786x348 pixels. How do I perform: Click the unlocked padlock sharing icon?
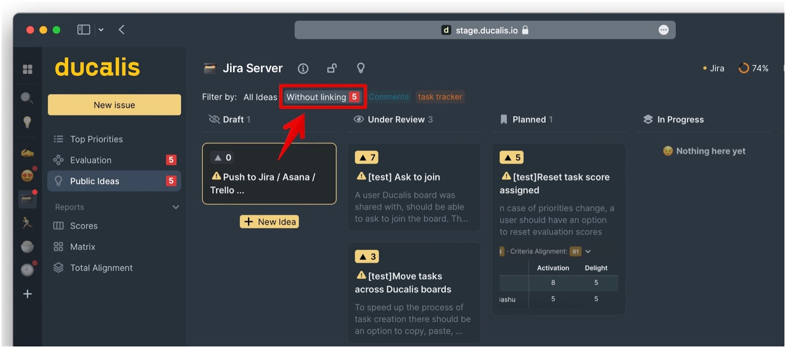(x=332, y=68)
